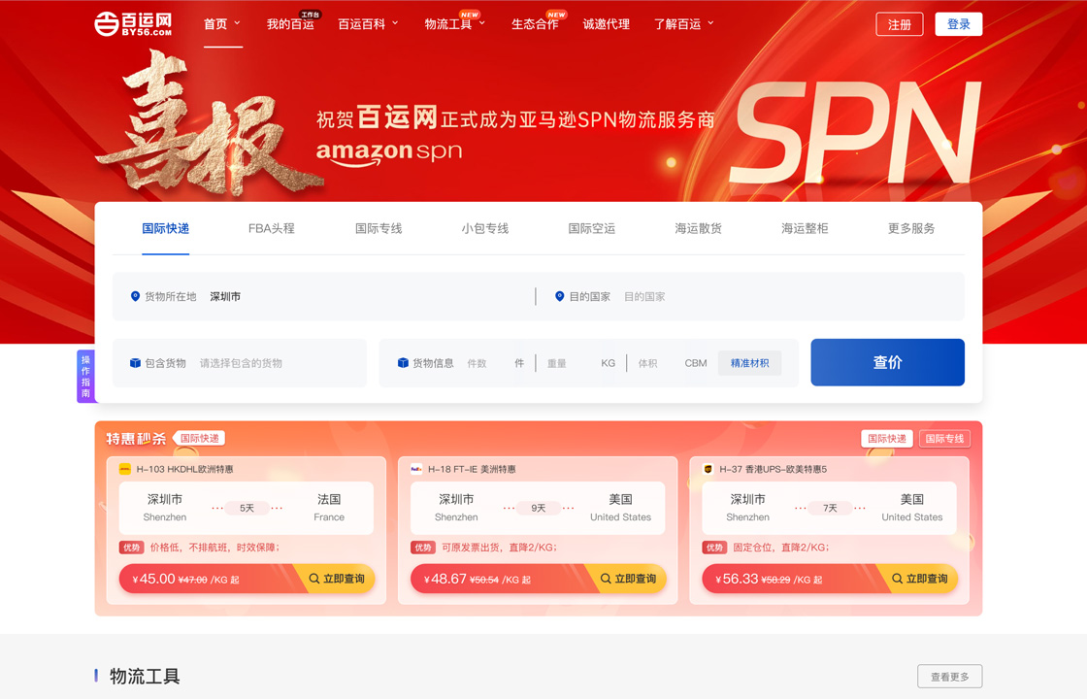Click the H-37 香港UPS-欧美特惠5 title
The height and width of the screenshot is (699, 1087).
tap(773, 469)
